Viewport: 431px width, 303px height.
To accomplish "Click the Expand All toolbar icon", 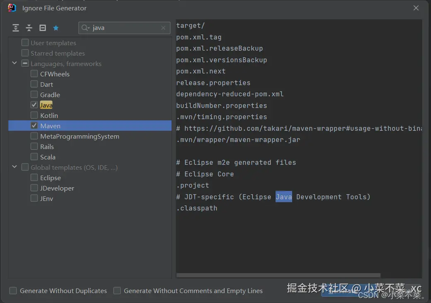I will pyautogui.click(x=16, y=28).
